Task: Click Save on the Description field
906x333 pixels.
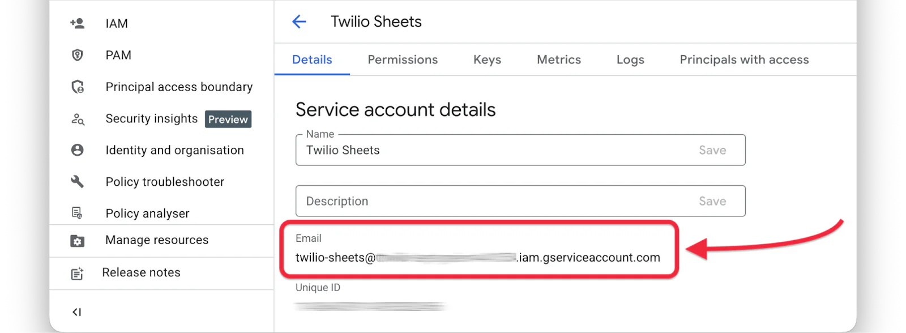Action: click(x=712, y=201)
